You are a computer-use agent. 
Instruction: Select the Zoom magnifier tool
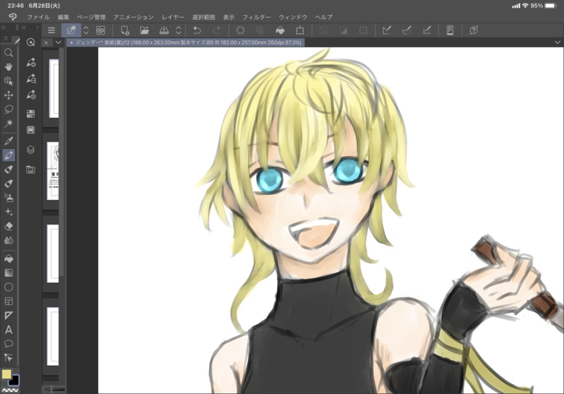8,53
